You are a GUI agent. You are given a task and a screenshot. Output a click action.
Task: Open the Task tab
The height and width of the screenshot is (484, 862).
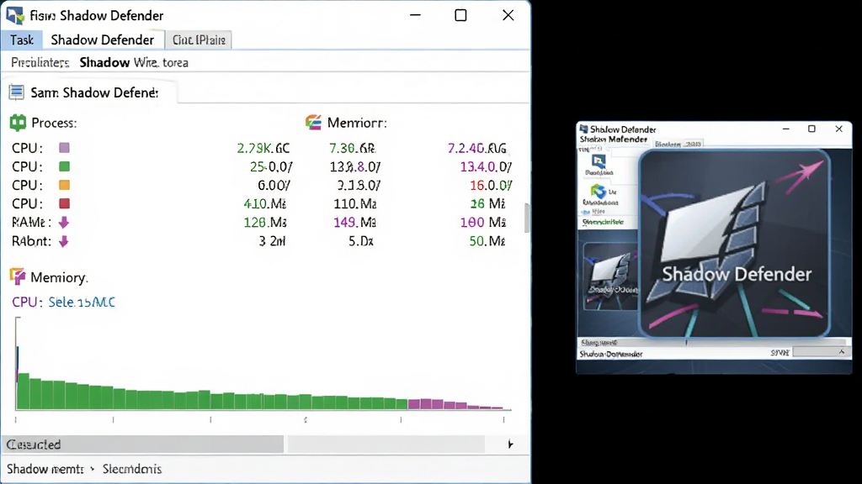click(21, 40)
